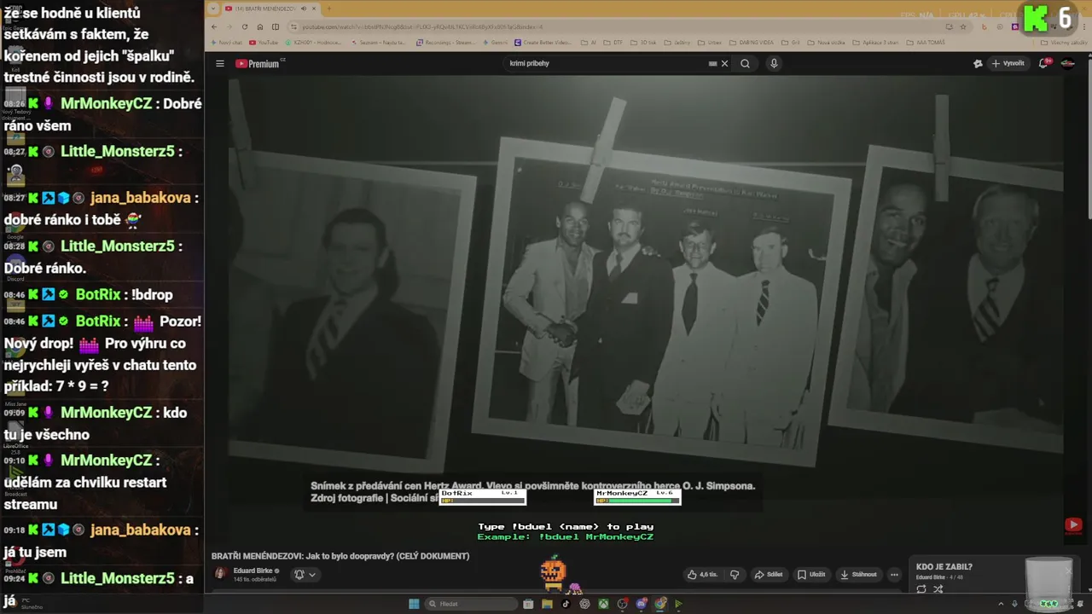
Task: Click the Sdílet share button
Action: (769, 575)
